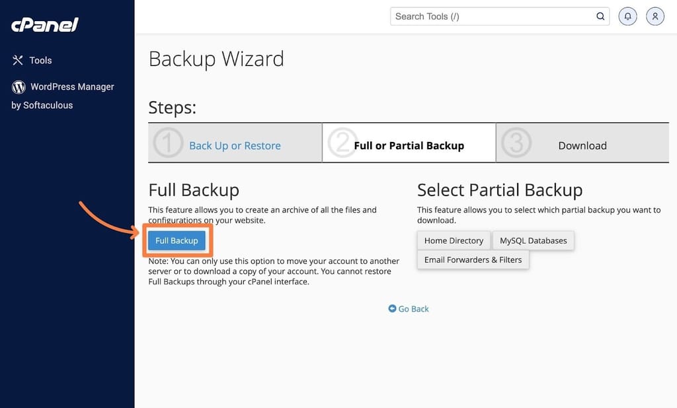Click the blue Full Backup button
677x408 pixels.
[177, 241]
